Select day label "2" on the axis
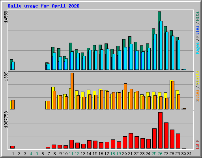Screen dimensions: 202x158 pyautogui.click(x=19, y=154)
